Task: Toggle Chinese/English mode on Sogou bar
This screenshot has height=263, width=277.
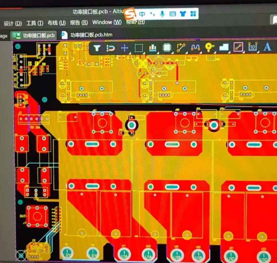Action: 142,14
